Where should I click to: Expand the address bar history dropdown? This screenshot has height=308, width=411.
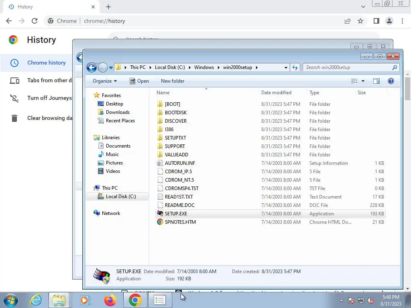coord(286,67)
